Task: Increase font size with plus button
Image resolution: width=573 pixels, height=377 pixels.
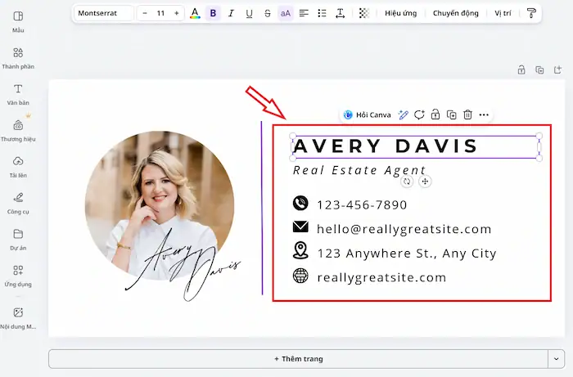Action: coord(177,13)
